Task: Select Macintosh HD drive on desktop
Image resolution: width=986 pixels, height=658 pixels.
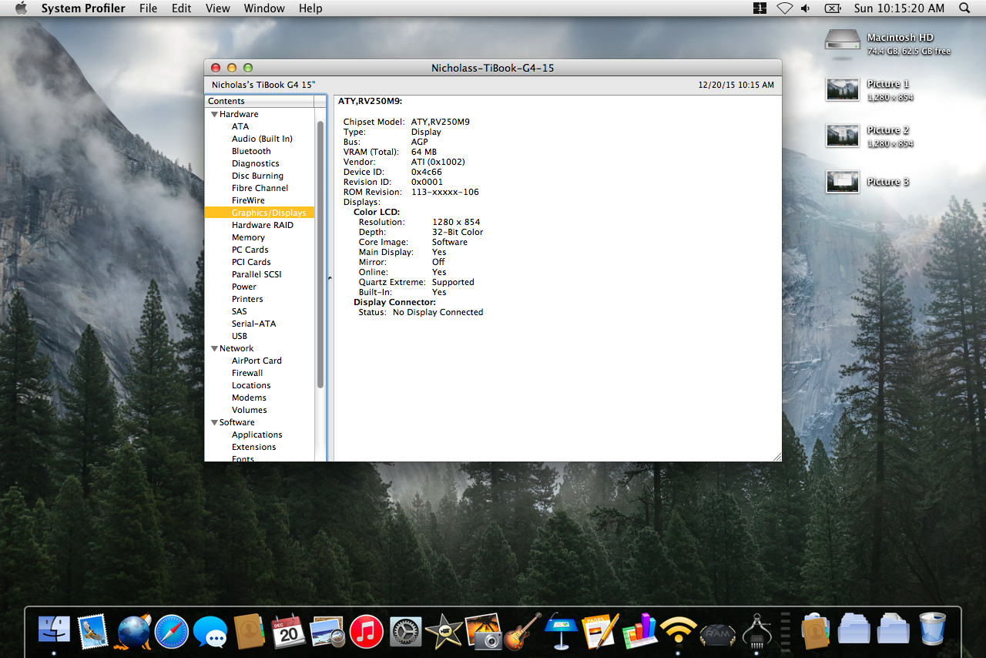Action: (841, 40)
